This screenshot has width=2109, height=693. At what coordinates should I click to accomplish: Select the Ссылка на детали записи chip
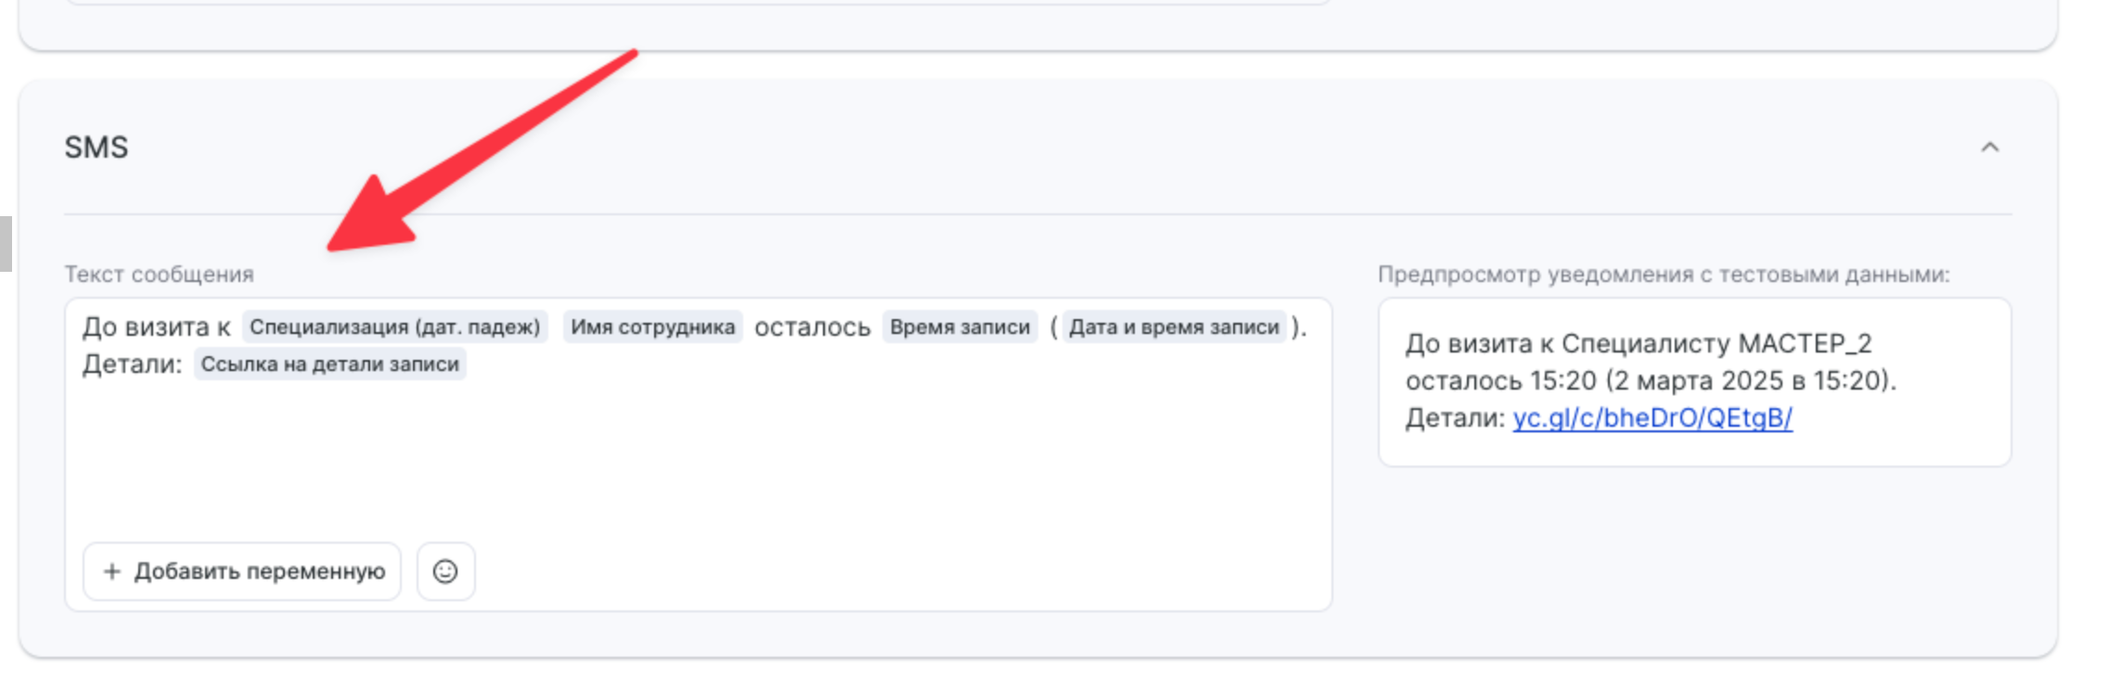coord(329,365)
